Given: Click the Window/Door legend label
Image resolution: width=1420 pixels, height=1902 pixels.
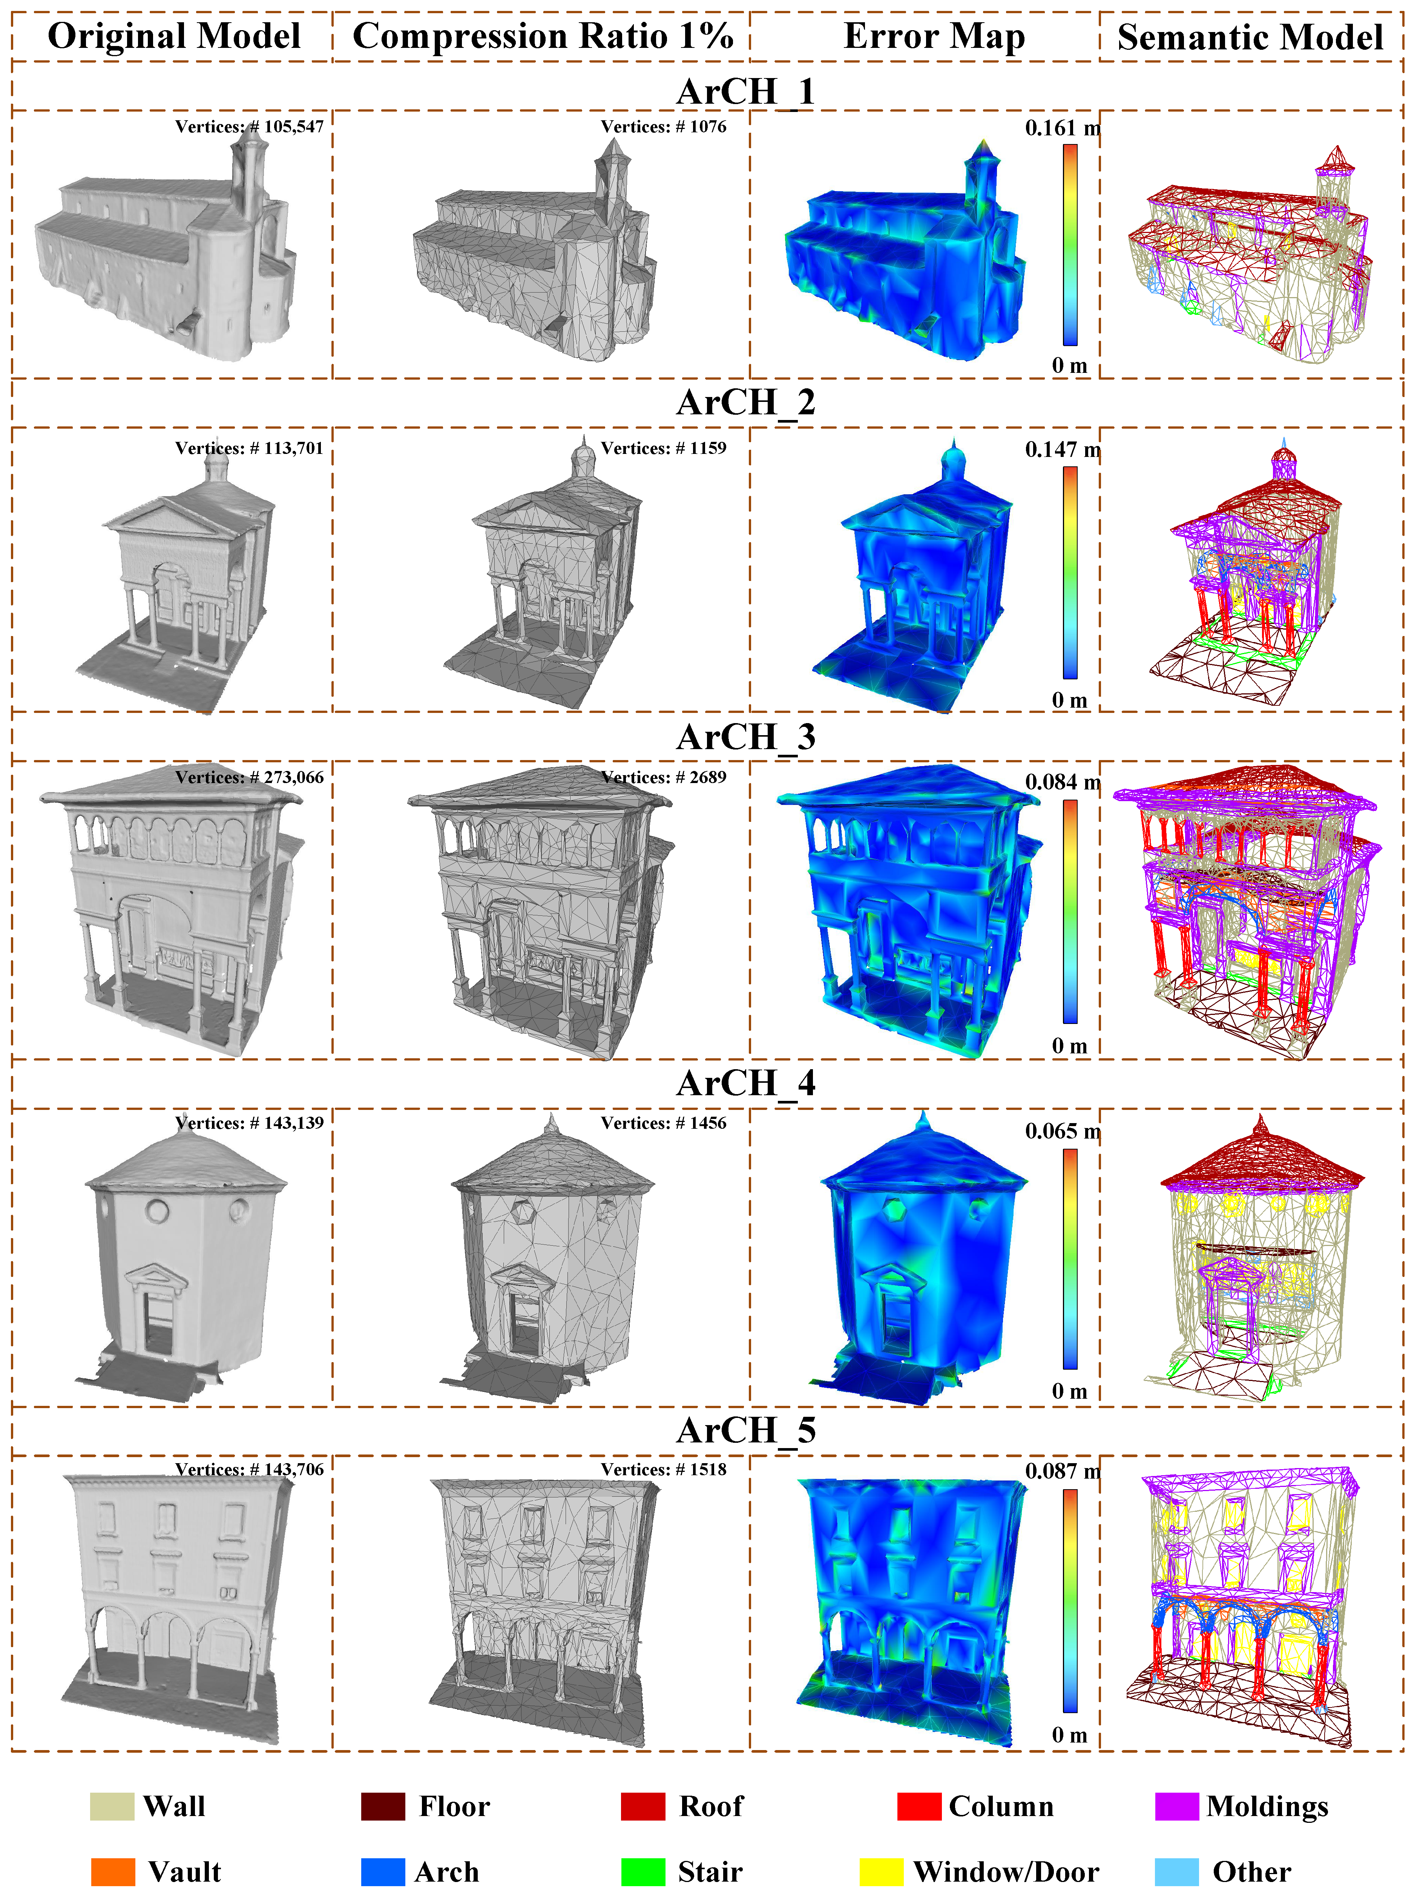Looking at the screenshot, I should tap(1006, 1872).
